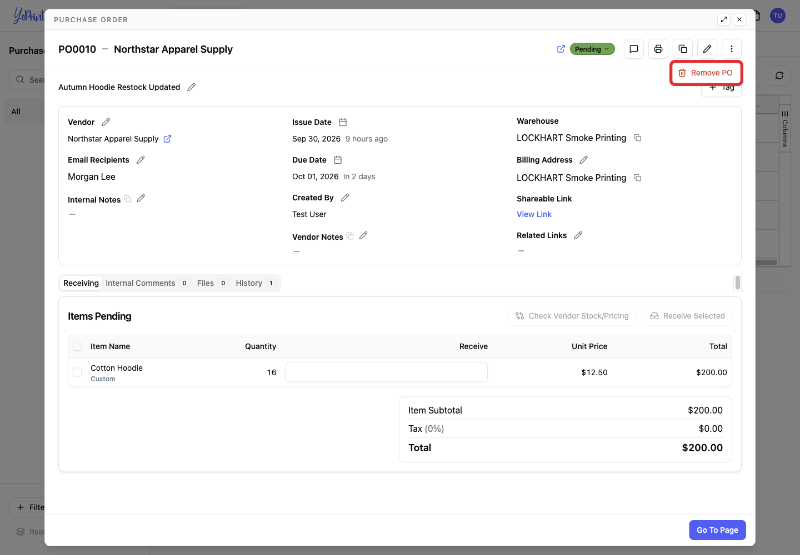Open the comments speech bubble icon

[x=634, y=49]
